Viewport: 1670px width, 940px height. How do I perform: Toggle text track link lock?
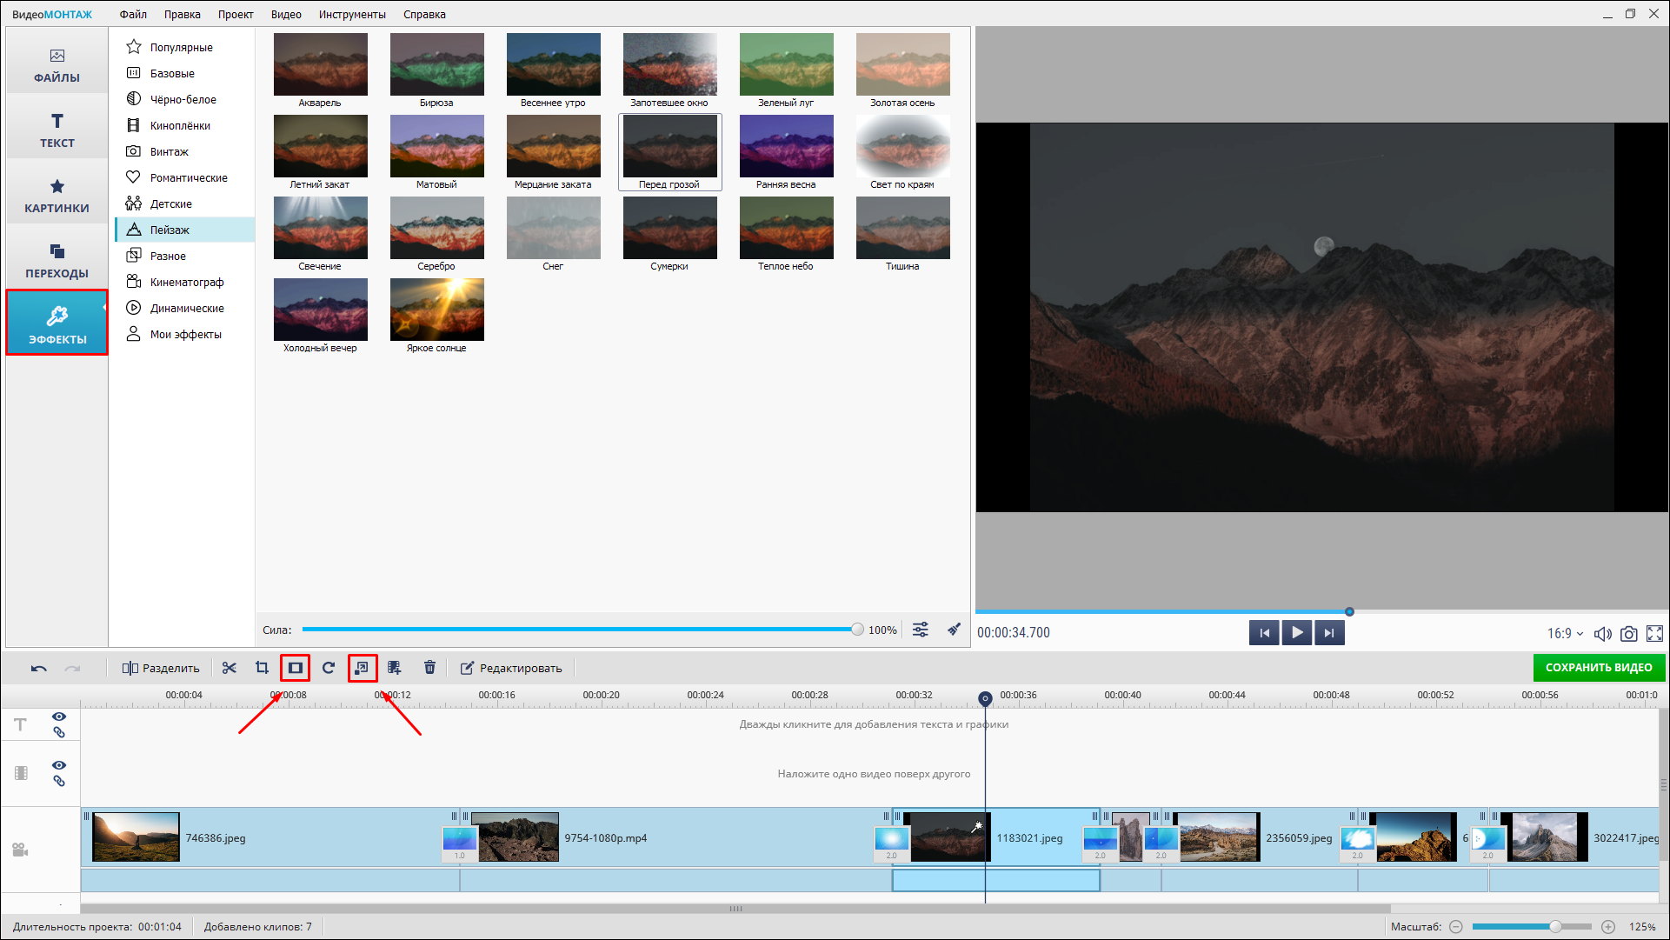click(x=59, y=732)
